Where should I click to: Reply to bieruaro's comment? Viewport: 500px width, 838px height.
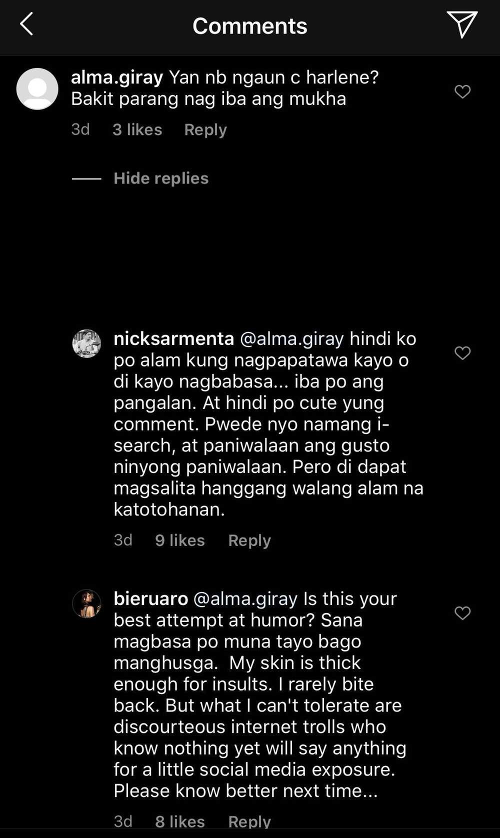tap(249, 821)
